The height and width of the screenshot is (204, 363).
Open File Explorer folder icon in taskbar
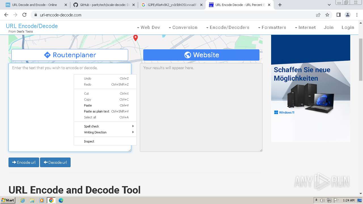(x=32, y=200)
